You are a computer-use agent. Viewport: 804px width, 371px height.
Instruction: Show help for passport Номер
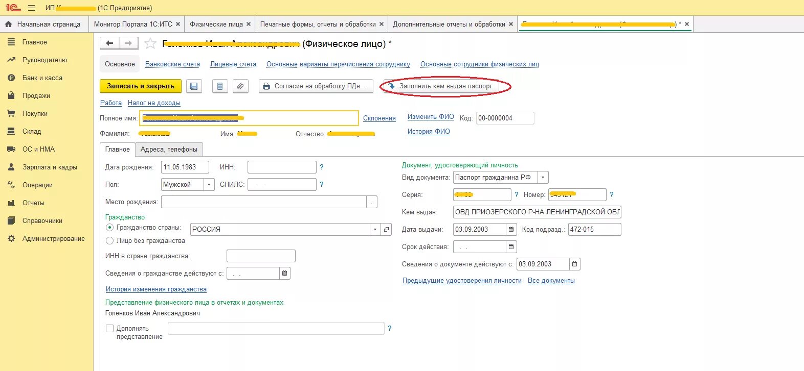[611, 194]
